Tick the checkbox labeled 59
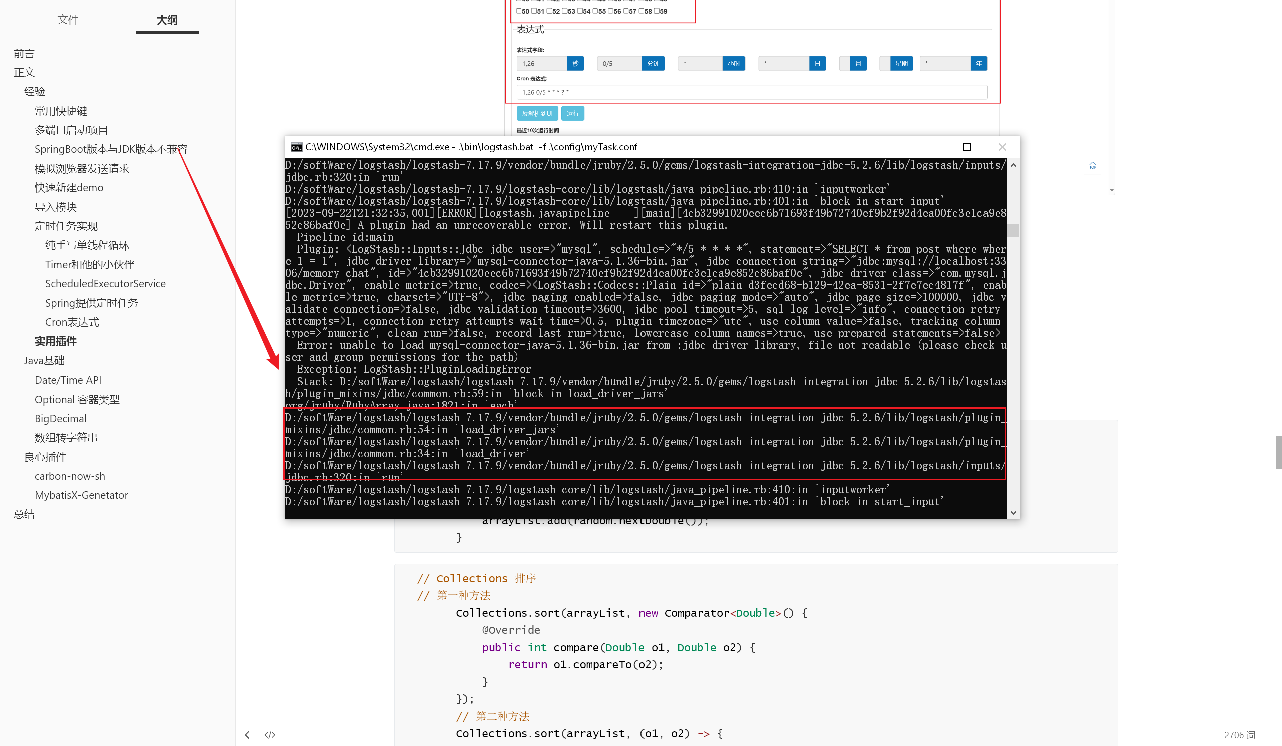This screenshot has width=1282, height=746. pos(657,11)
